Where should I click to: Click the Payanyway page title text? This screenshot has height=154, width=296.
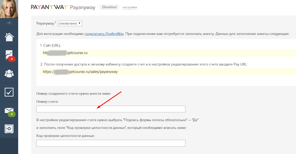click(83, 8)
